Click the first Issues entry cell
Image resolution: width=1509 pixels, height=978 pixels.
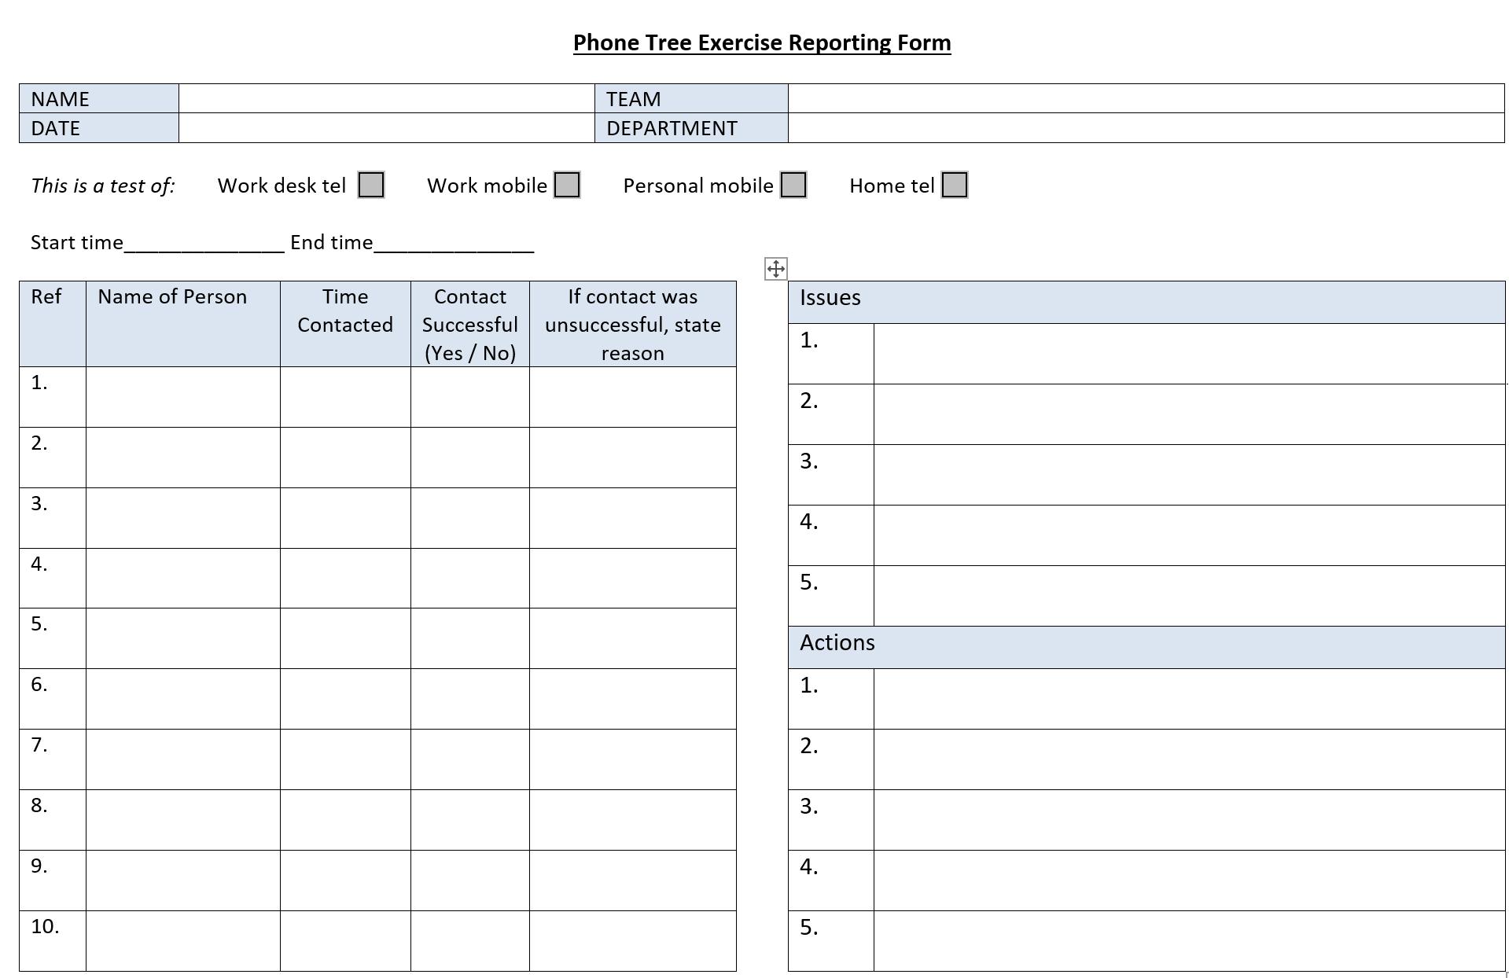tap(1189, 354)
